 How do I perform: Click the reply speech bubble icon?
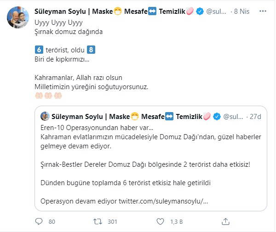(39, 221)
